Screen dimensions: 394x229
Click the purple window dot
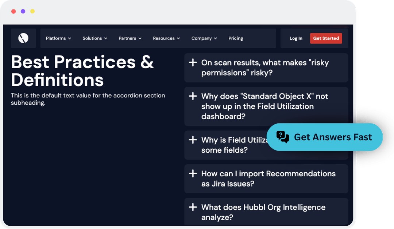[23, 11]
